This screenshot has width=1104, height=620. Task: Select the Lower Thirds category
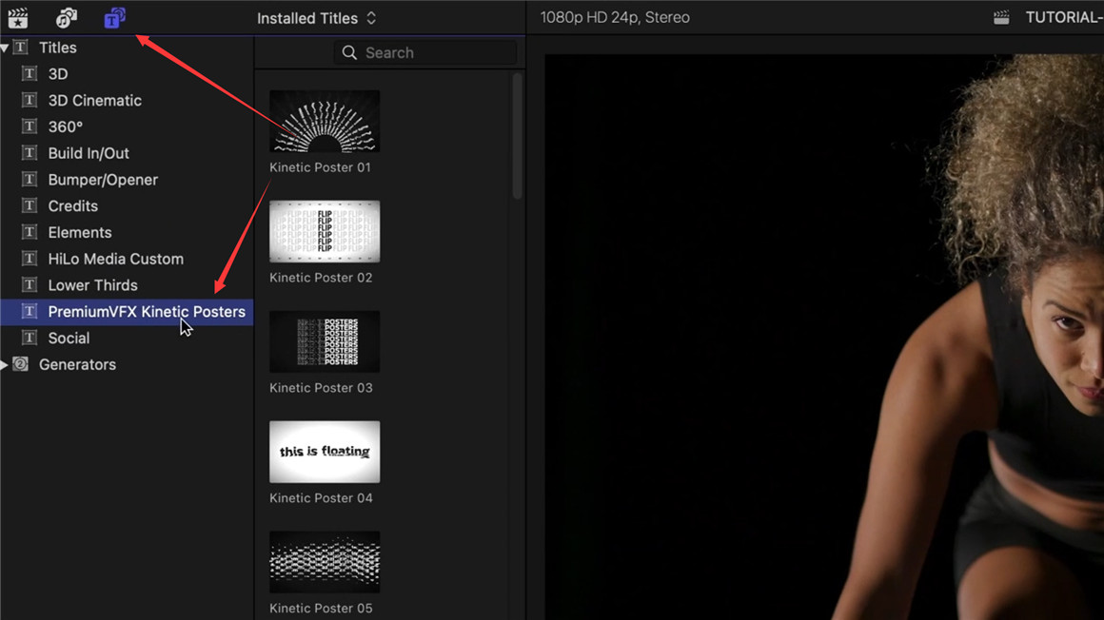92,285
